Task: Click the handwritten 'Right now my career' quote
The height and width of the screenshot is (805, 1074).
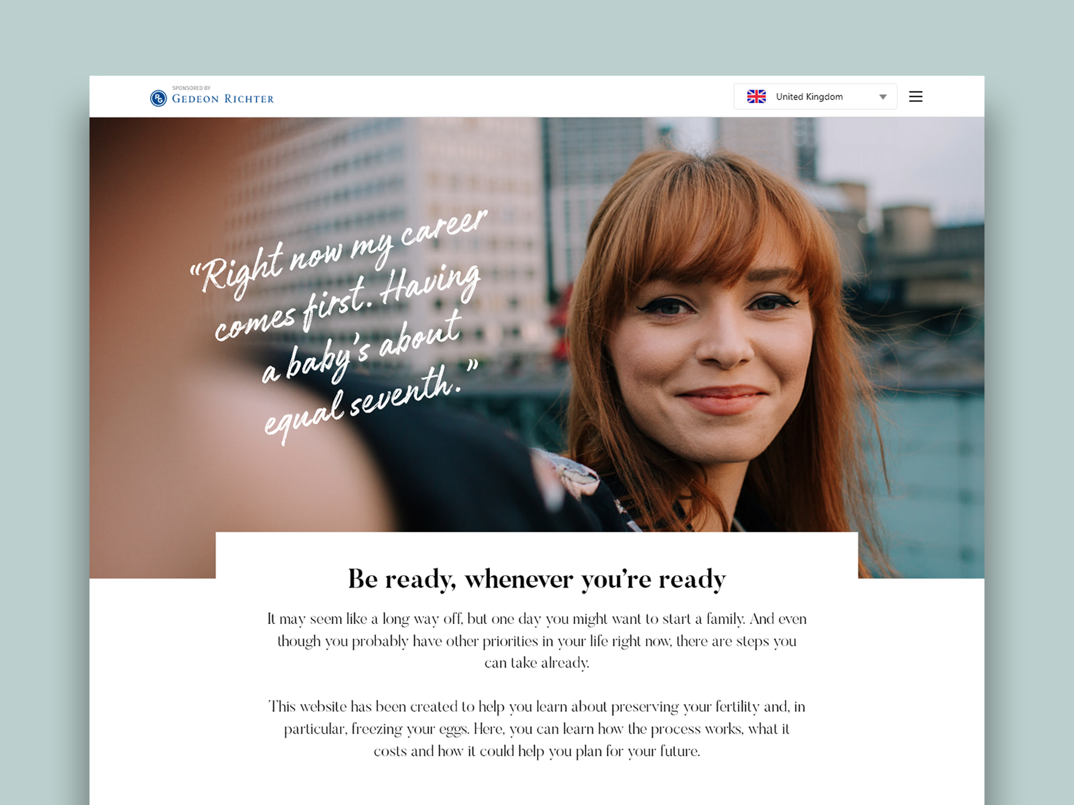Action: click(x=339, y=250)
